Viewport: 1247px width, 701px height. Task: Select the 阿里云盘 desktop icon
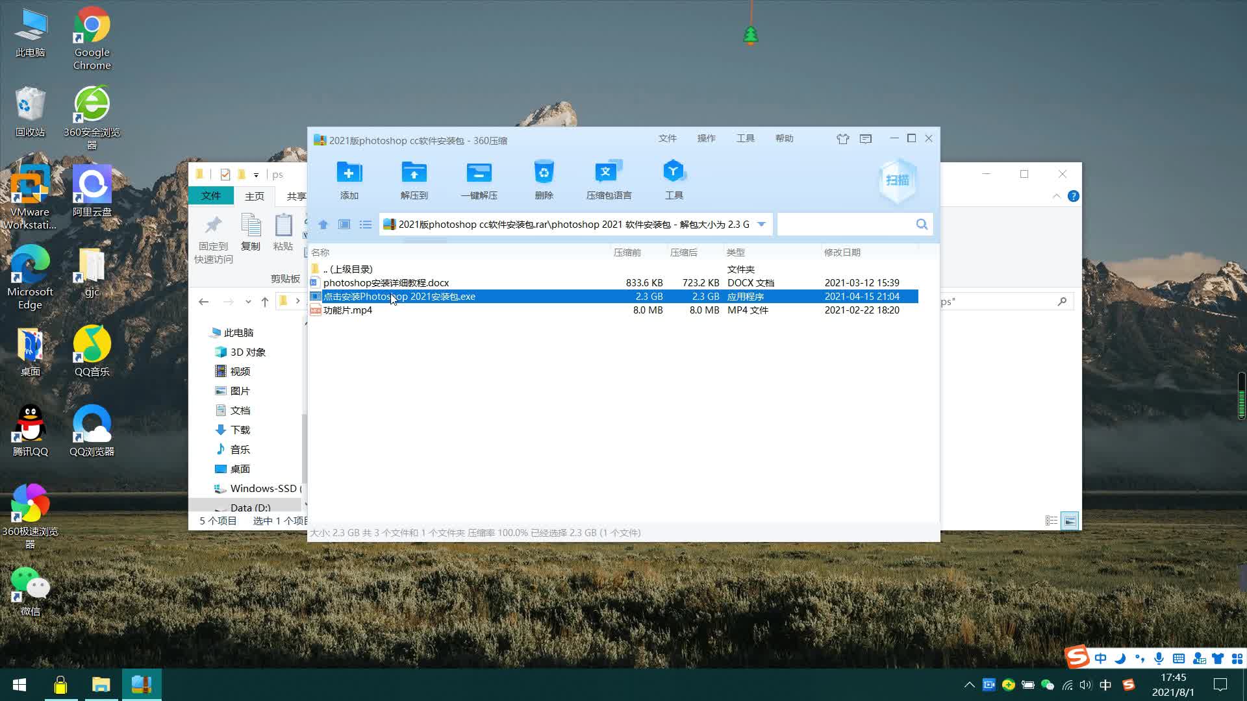click(92, 191)
